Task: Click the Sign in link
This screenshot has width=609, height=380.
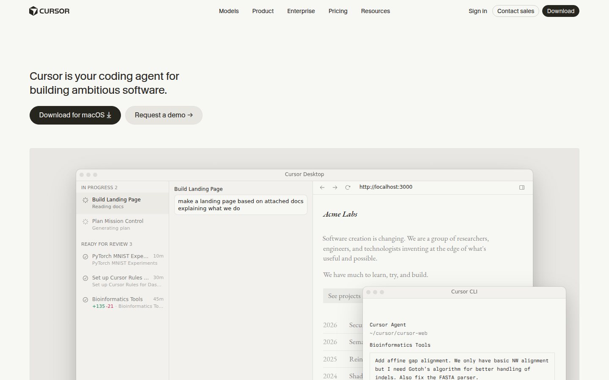Action: [478, 11]
